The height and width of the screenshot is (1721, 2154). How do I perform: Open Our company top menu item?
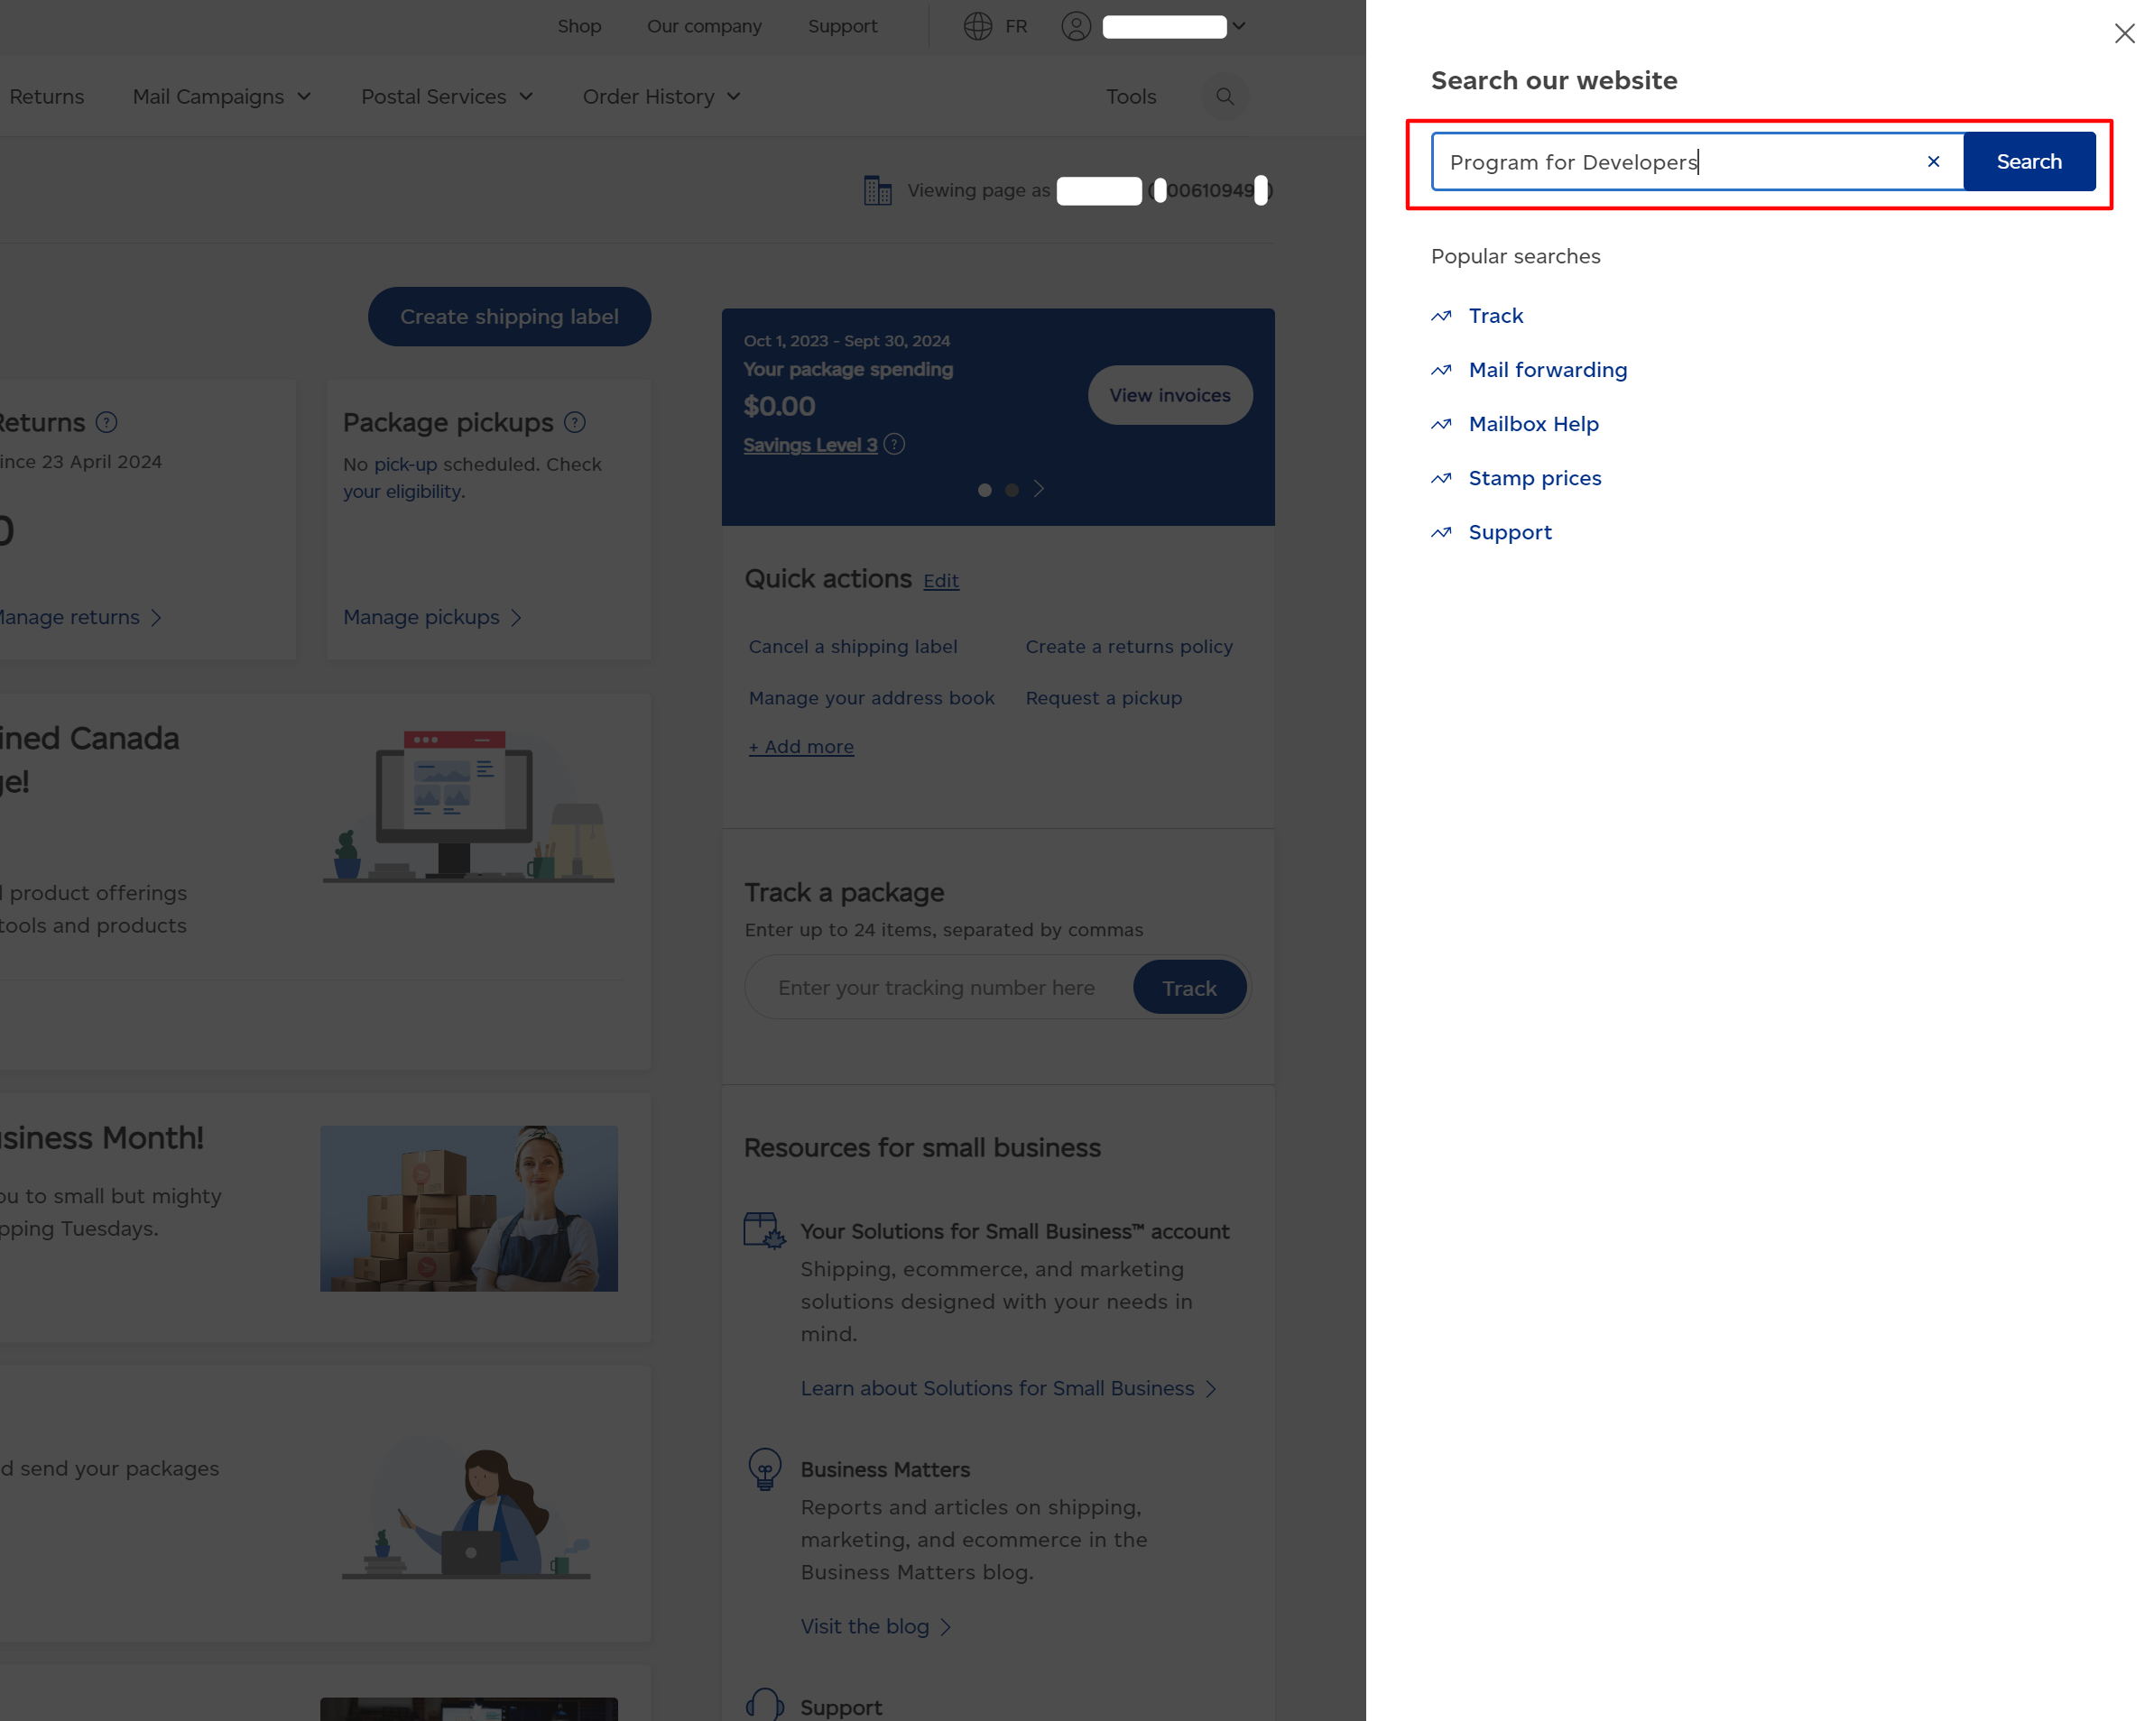click(705, 26)
